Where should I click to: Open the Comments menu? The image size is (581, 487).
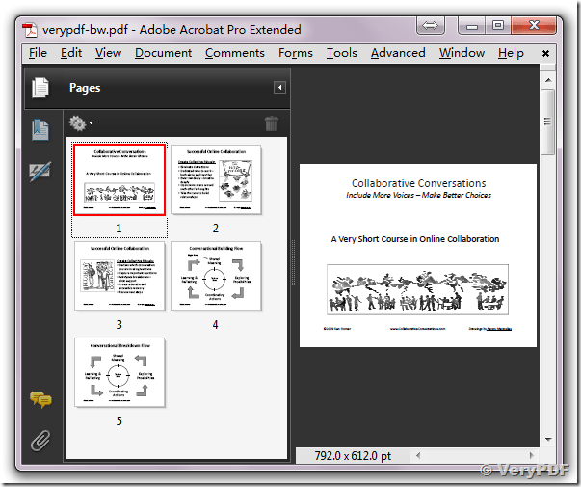tap(235, 53)
